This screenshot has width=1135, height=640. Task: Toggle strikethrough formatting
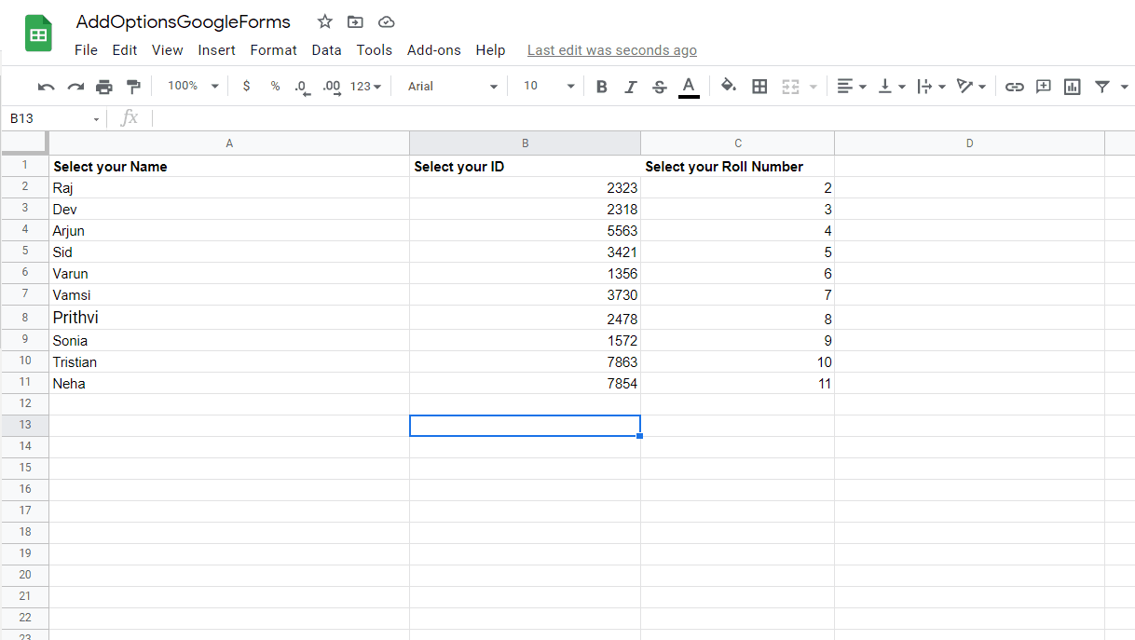coord(660,87)
